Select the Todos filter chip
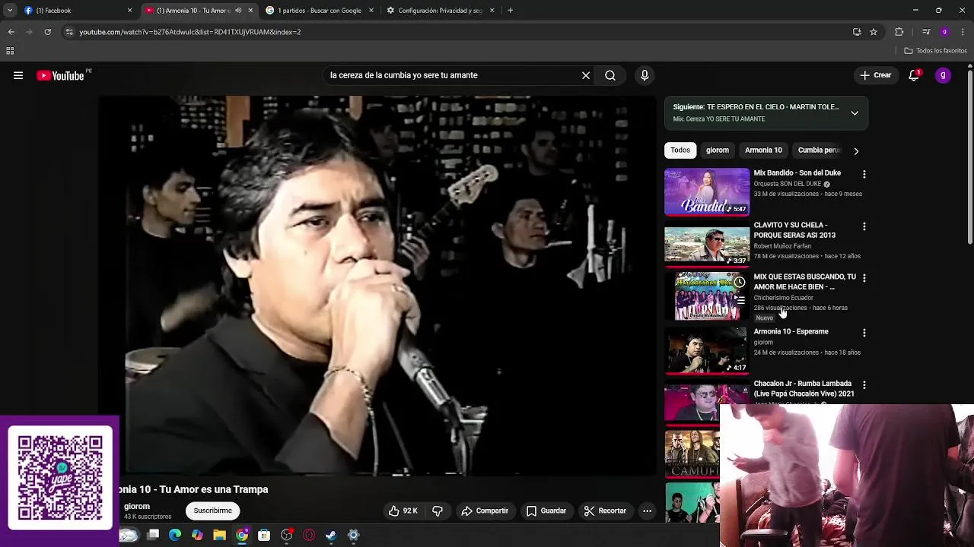The image size is (974, 547). pos(680,150)
